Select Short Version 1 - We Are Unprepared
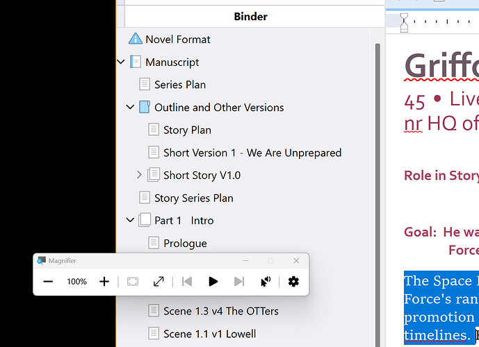This screenshot has width=479, height=347. 252,153
